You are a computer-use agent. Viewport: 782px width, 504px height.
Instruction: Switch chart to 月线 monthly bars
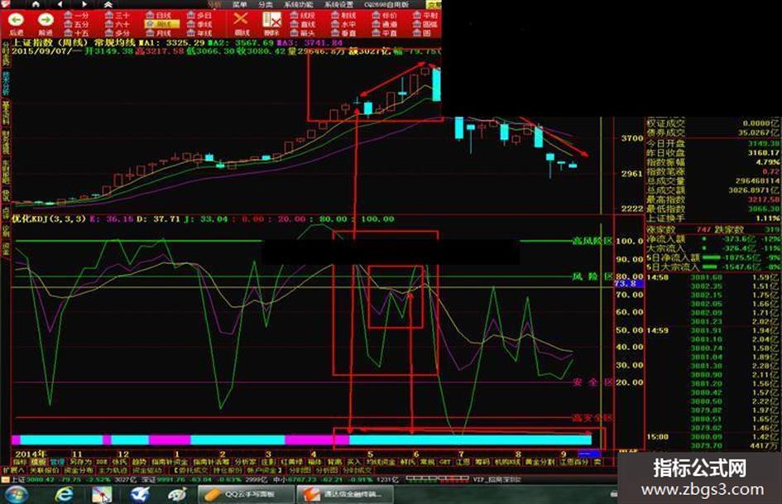click(x=158, y=32)
